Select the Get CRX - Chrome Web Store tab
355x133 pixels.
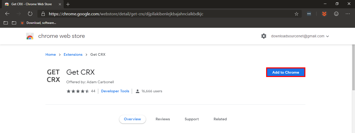(32, 4)
